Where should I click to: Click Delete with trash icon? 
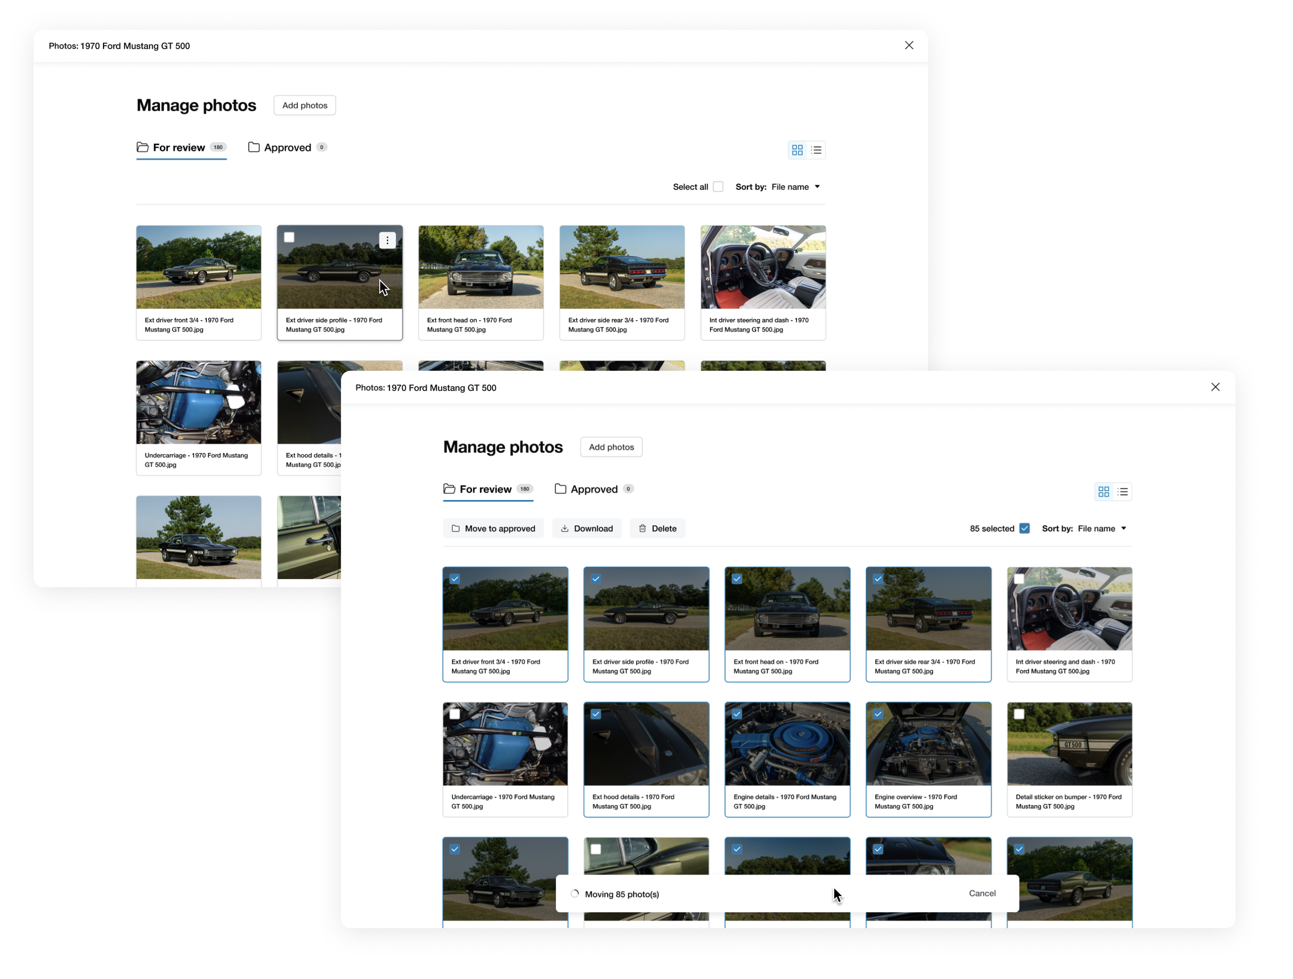[x=657, y=529]
